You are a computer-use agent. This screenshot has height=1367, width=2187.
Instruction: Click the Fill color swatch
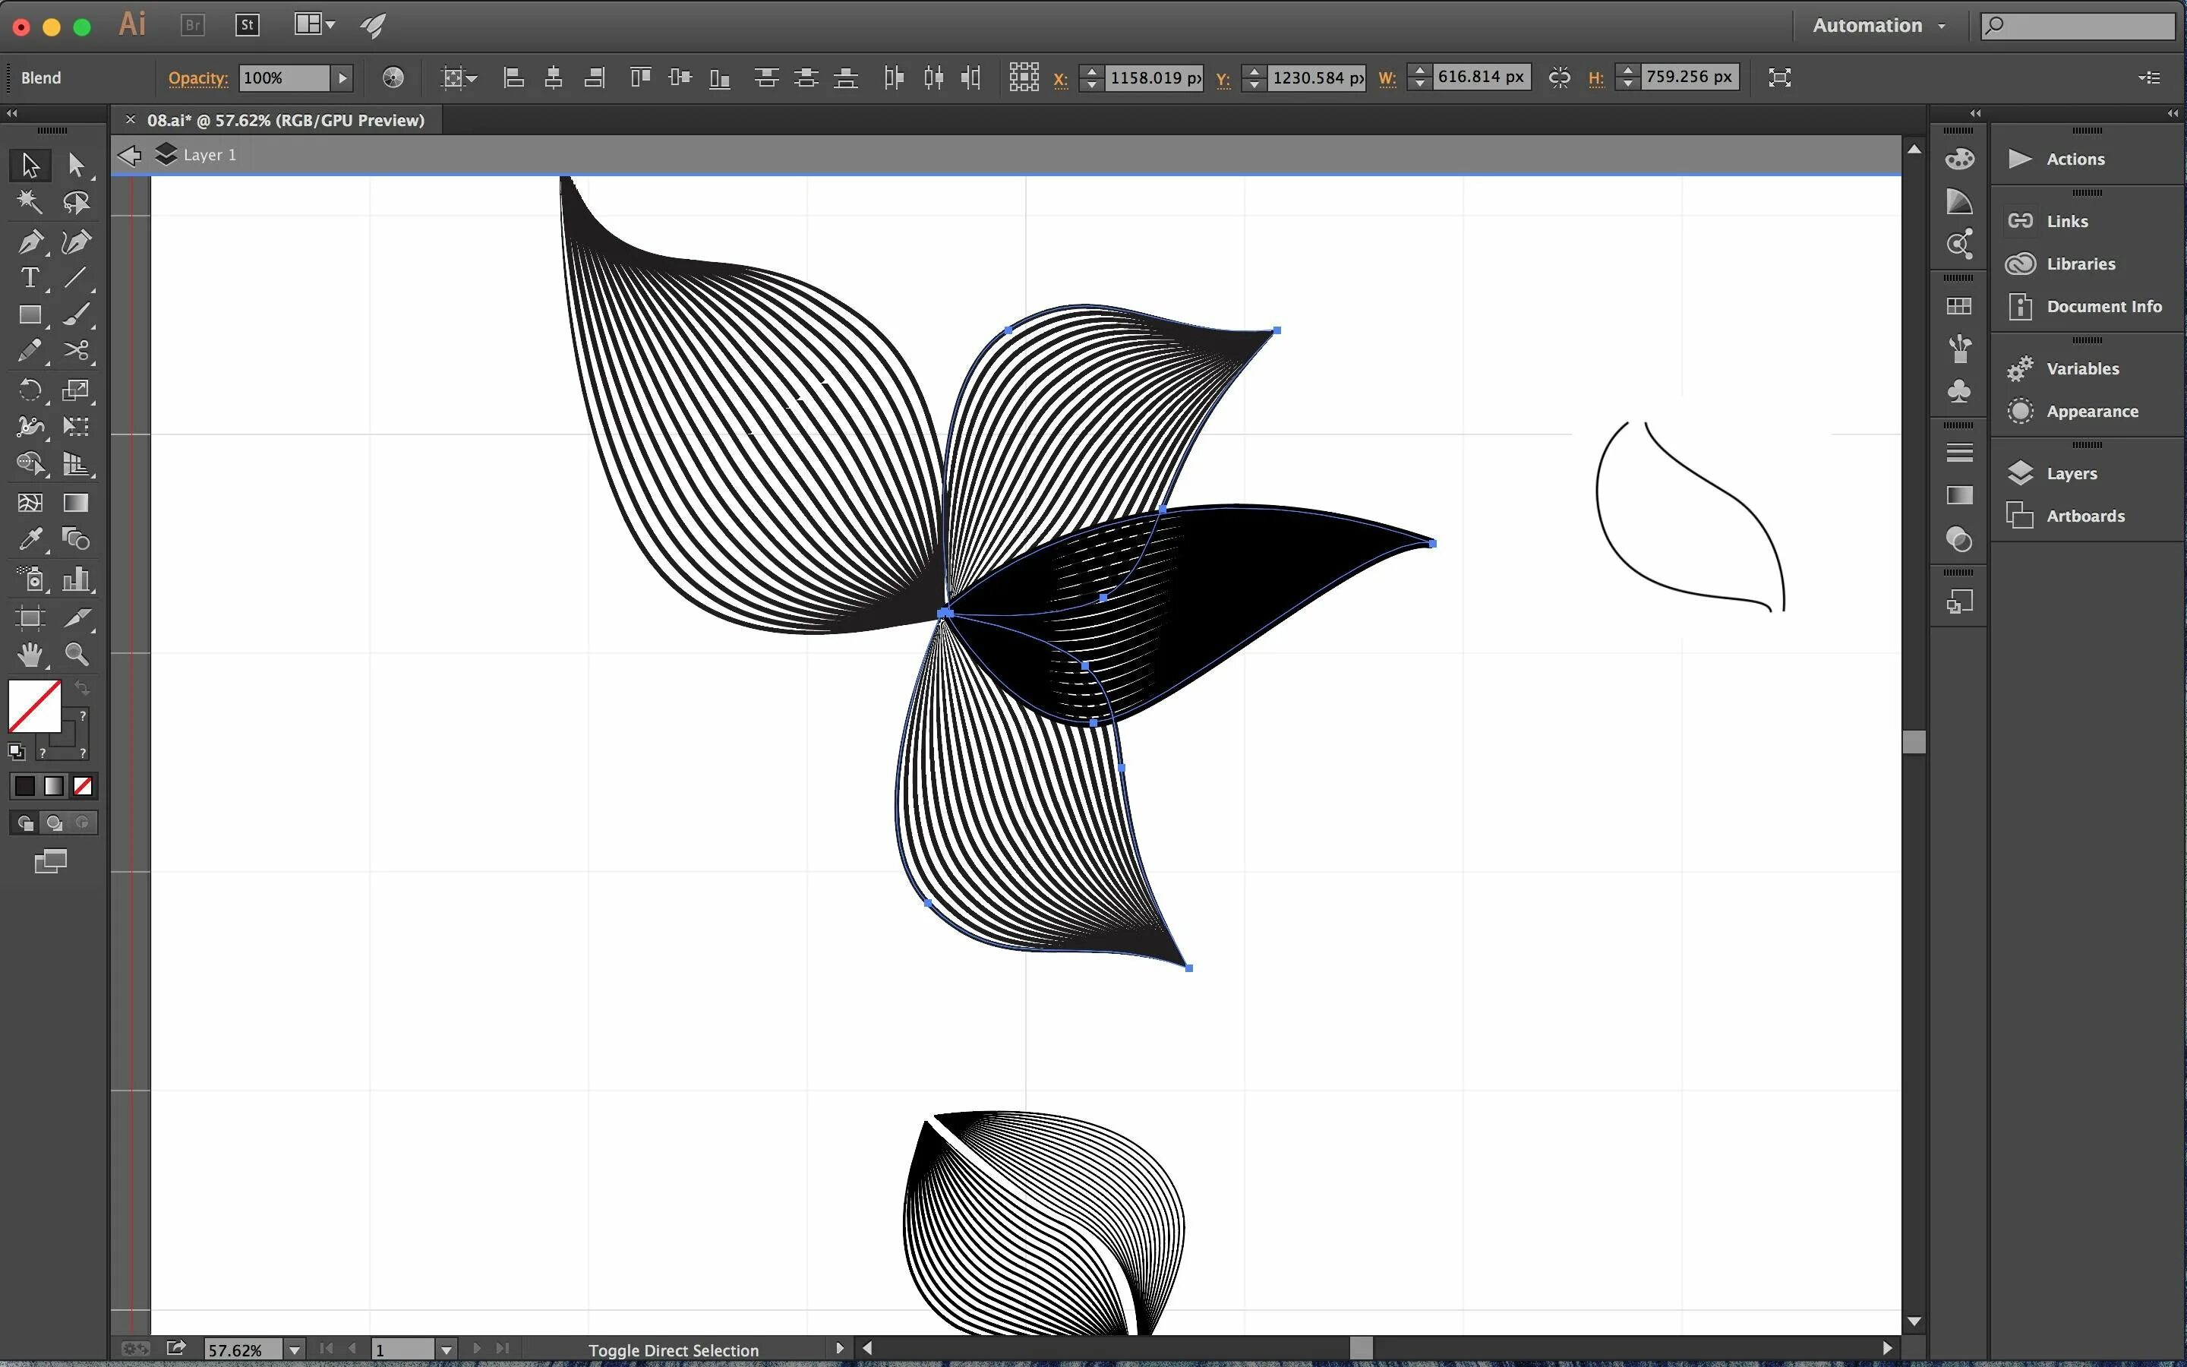click(34, 706)
